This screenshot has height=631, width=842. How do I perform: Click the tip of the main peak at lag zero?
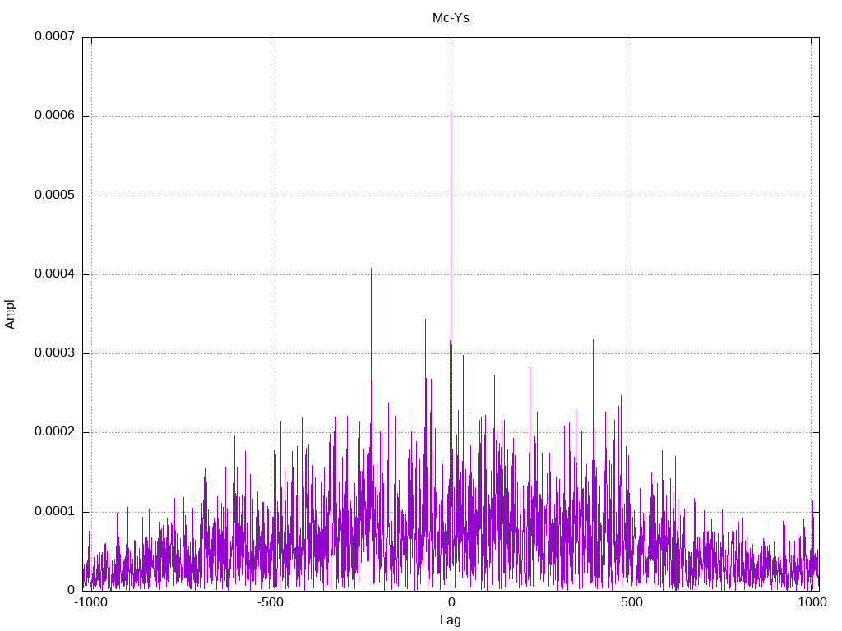(451, 111)
